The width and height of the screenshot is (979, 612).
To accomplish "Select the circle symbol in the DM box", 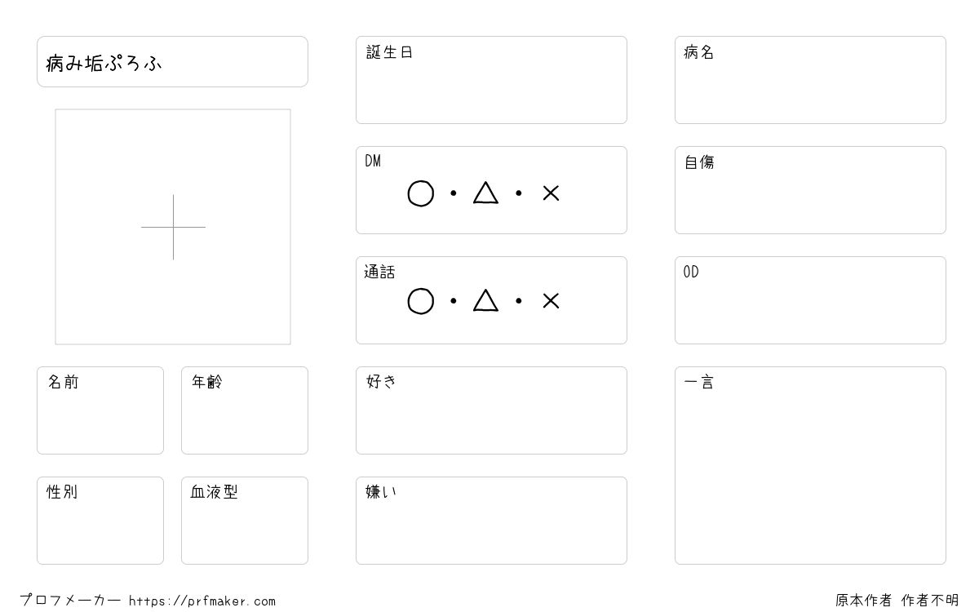I will [420, 193].
